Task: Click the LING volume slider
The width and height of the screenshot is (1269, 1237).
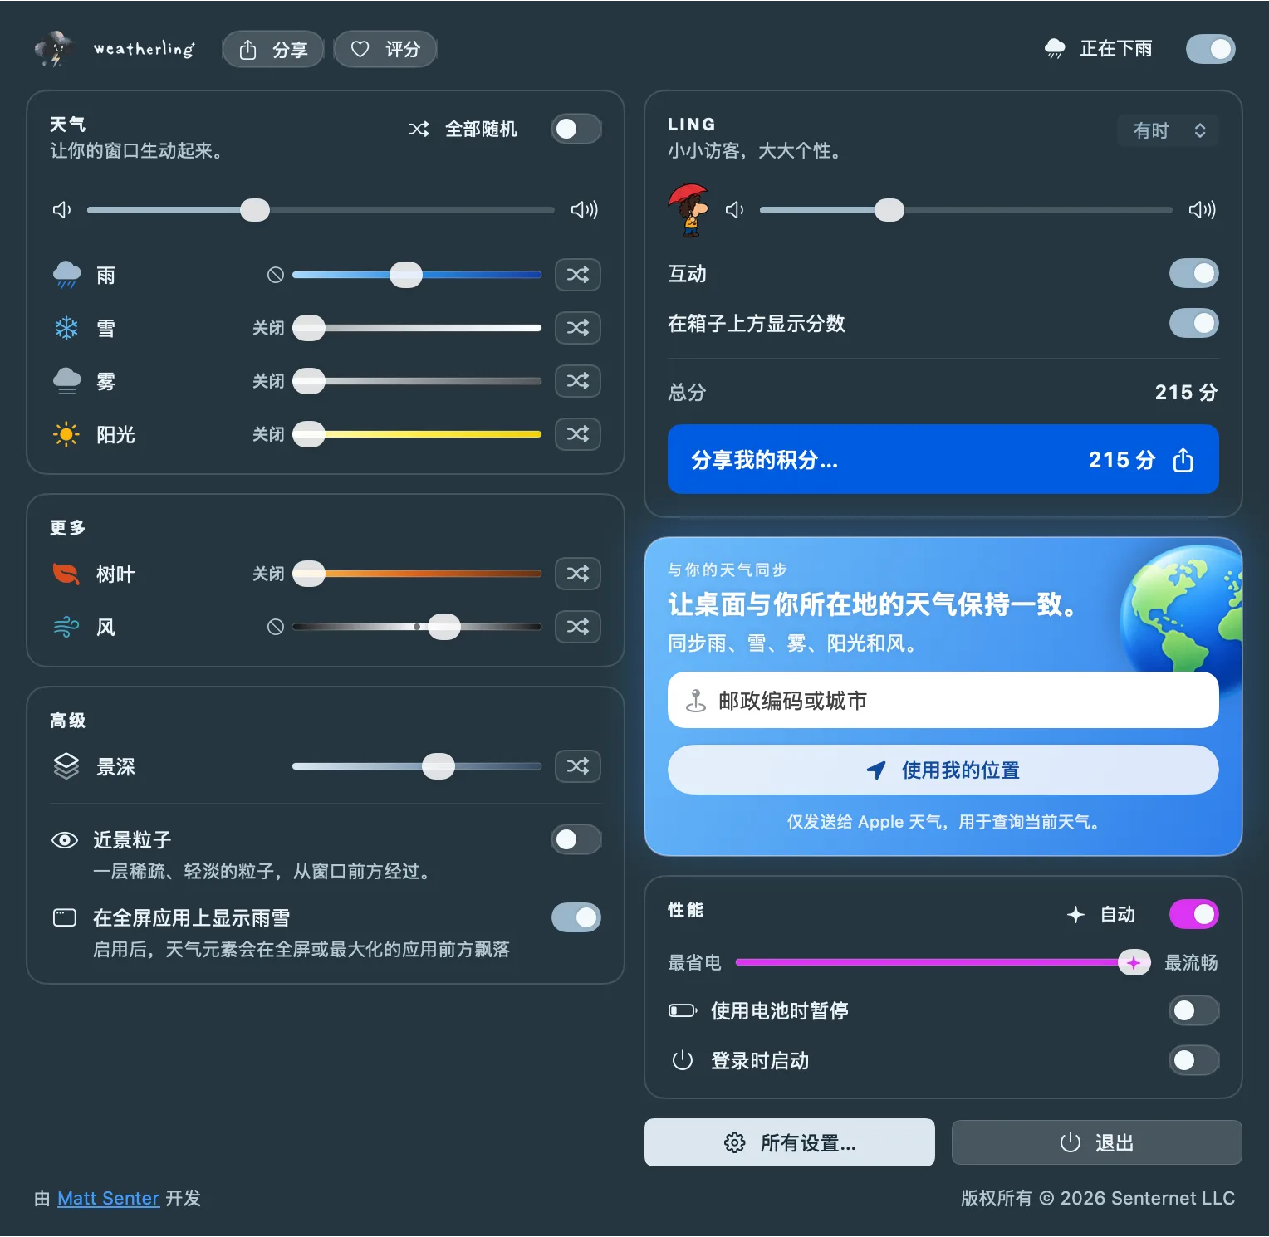Action: [967, 210]
